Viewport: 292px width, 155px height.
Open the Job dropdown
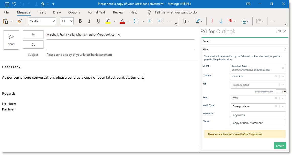(x=283, y=85)
